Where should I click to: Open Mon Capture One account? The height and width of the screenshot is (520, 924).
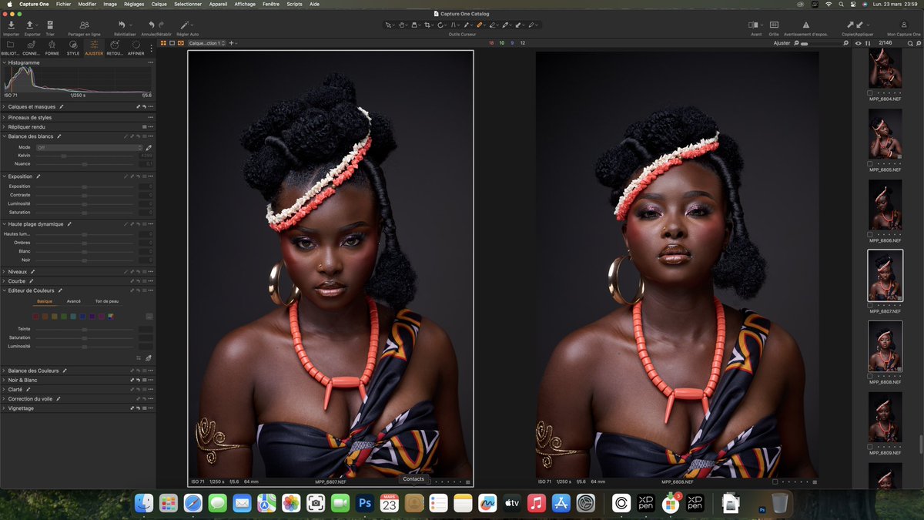coord(904,25)
